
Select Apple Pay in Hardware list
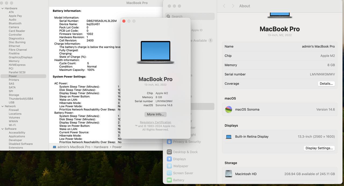(x=15, y=16)
